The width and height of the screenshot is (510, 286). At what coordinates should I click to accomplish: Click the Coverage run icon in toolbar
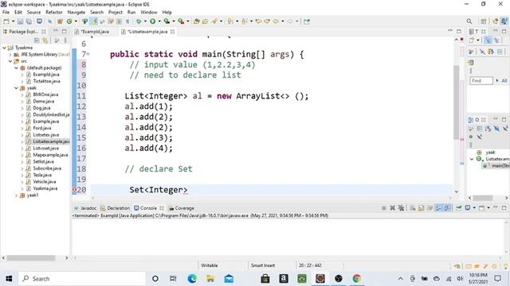[167, 21]
